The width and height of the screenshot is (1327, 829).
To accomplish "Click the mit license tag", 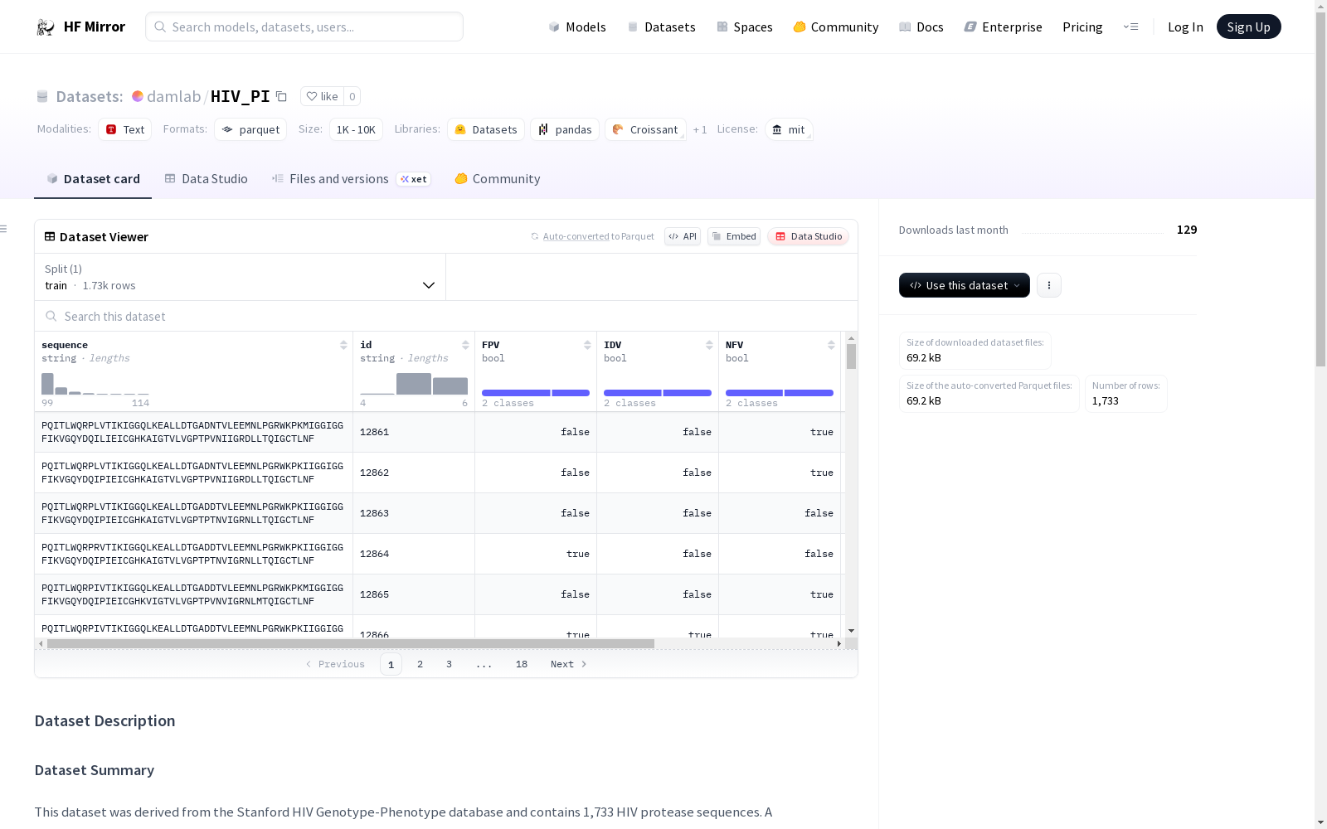I will tap(789, 129).
